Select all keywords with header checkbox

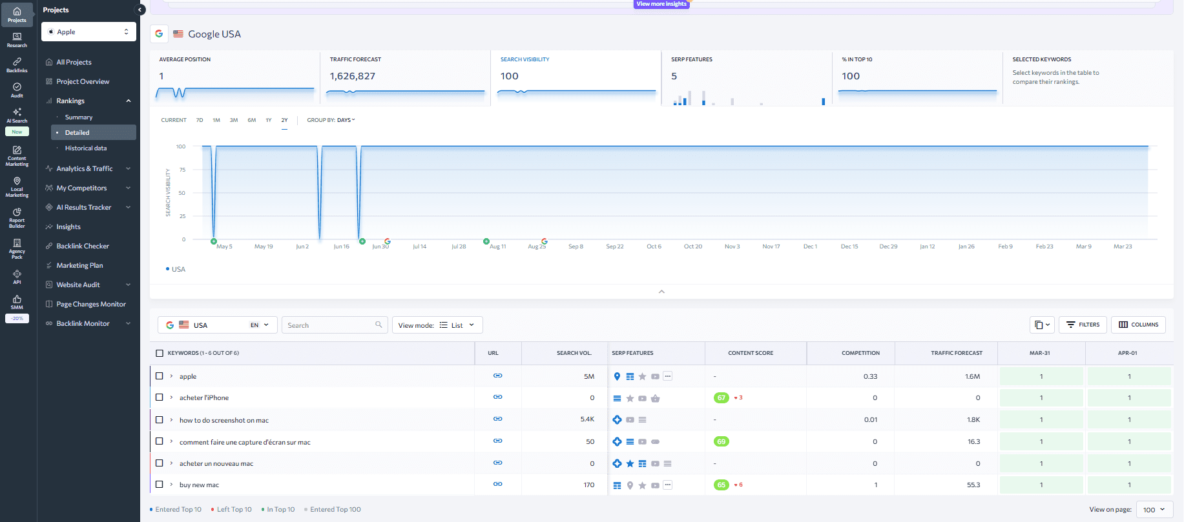[x=160, y=353]
